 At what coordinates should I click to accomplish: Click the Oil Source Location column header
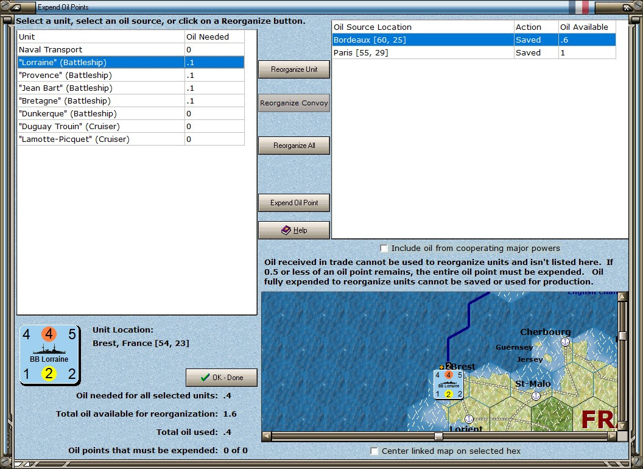423,27
